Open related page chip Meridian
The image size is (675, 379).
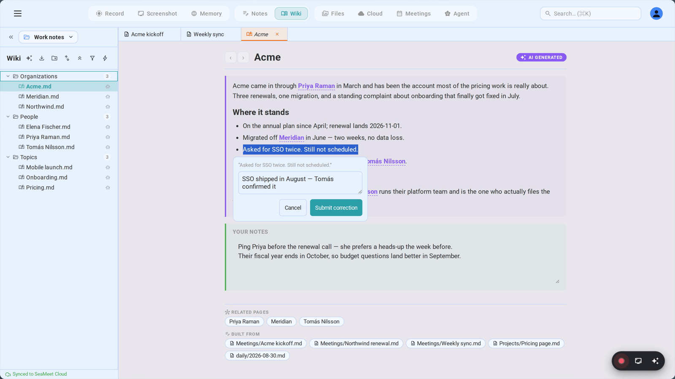coord(281,321)
